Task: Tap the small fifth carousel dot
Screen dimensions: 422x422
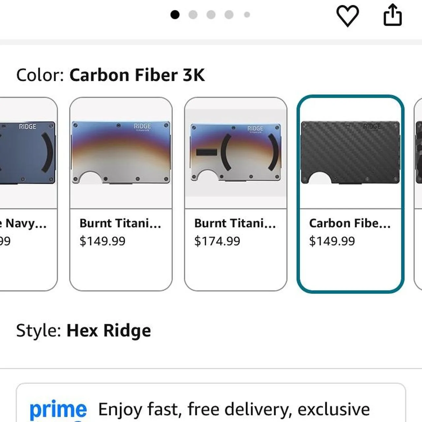Action: coord(247,15)
